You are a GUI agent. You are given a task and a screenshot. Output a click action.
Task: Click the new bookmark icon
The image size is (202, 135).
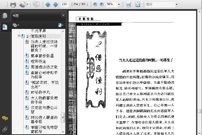60,25
